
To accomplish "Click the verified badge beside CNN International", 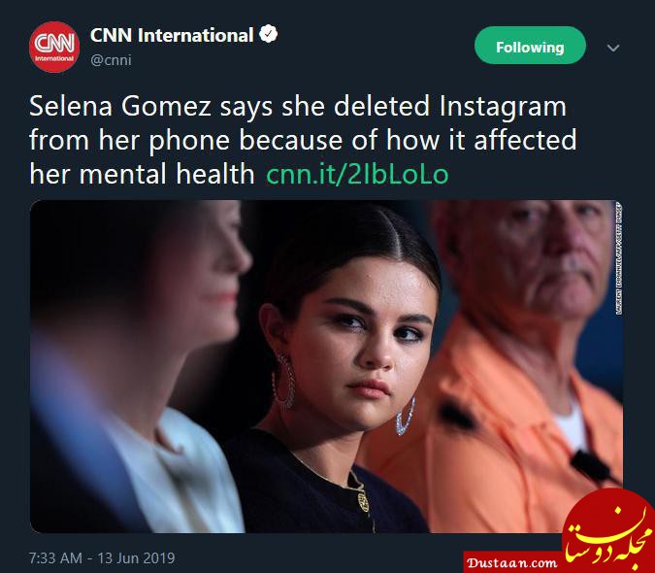I will (269, 35).
